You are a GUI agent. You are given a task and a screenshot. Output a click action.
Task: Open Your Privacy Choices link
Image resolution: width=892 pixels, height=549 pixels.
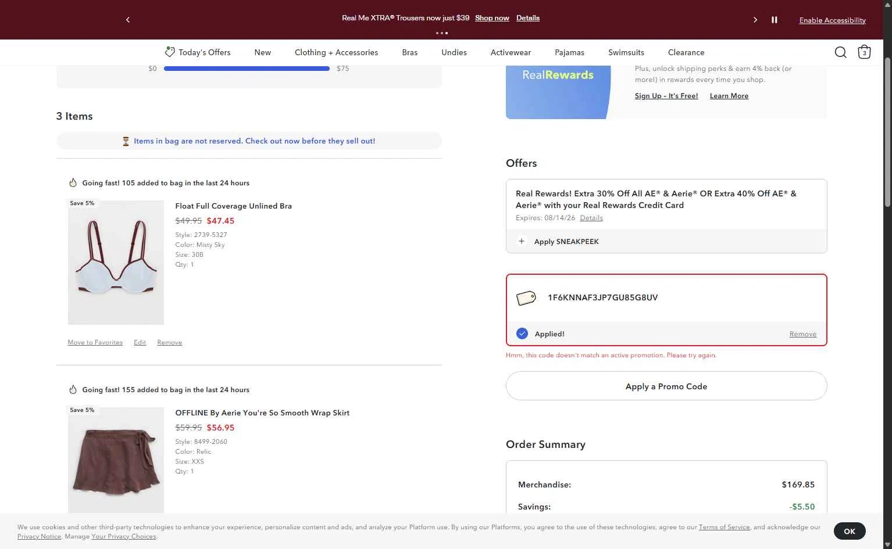click(x=124, y=536)
